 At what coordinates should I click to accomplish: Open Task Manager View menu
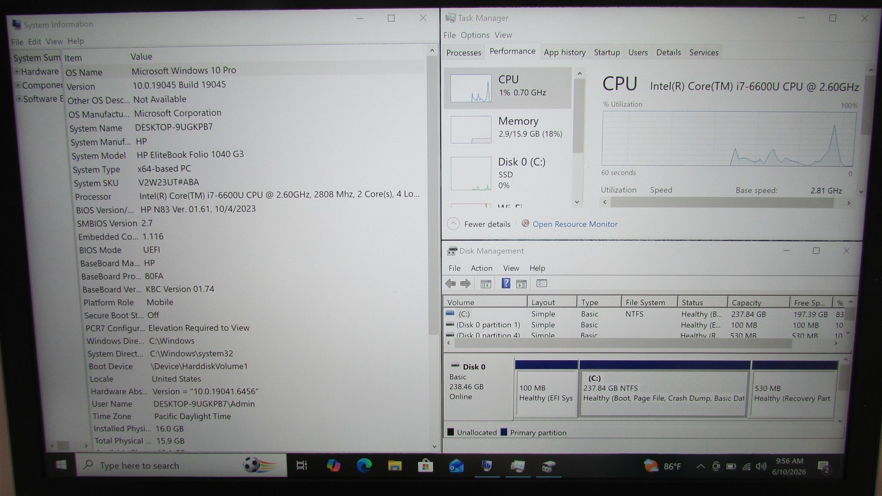pyautogui.click(x=503, y=35)
